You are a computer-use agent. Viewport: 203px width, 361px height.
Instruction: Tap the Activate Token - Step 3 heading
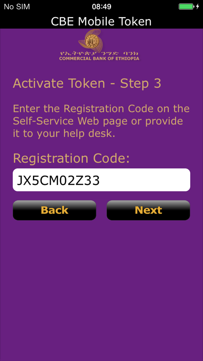pos(87,84)
